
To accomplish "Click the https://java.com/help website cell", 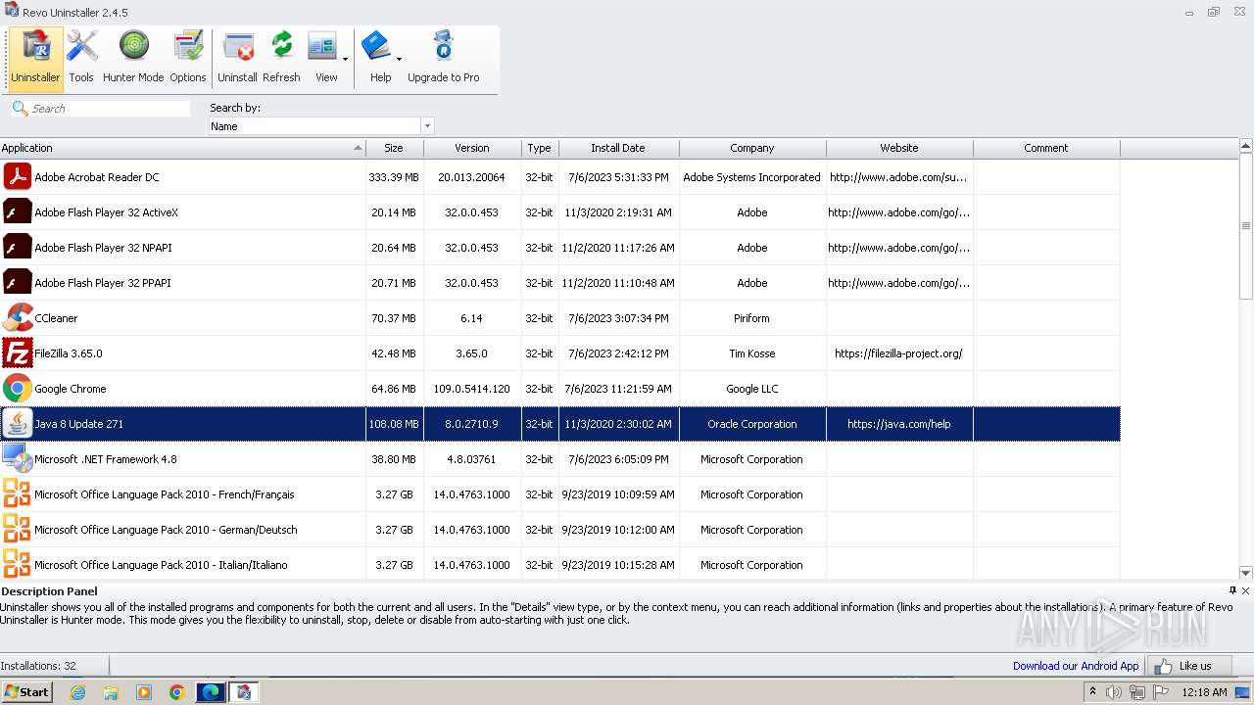I will tap(899, 424).
